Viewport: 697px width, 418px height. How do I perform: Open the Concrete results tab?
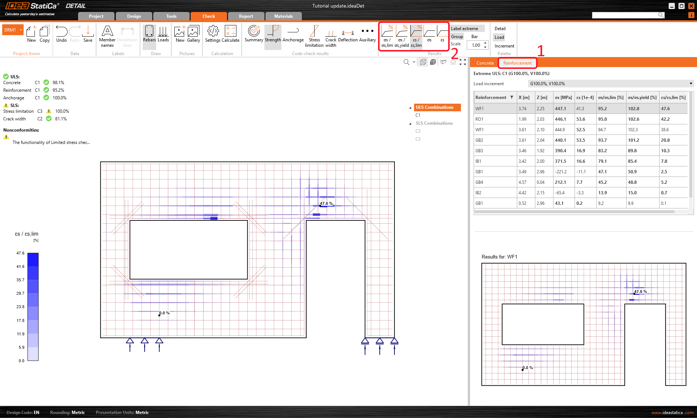(485, 63)
